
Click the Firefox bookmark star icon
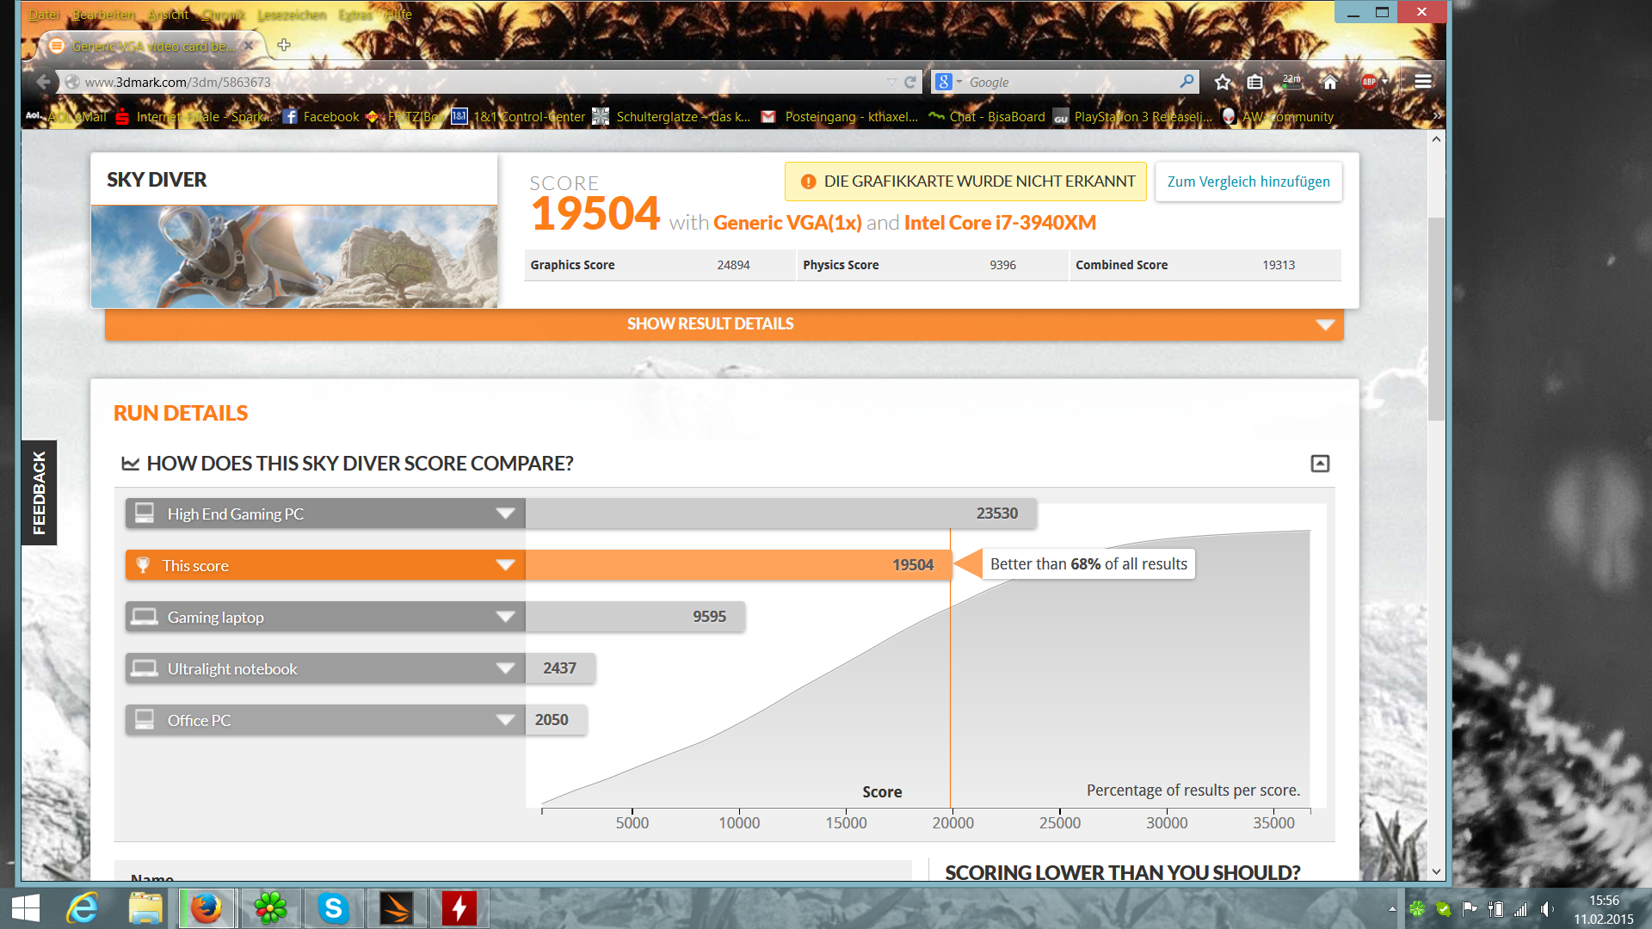point(1223,82)
